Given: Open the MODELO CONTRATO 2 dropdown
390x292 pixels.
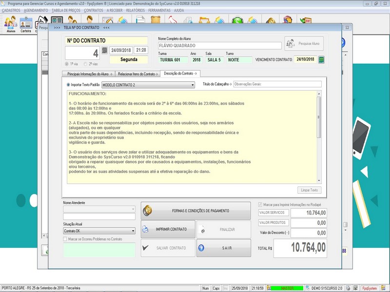Looking at the screenshot, I should pyautogui.click(x=148, y=85).
